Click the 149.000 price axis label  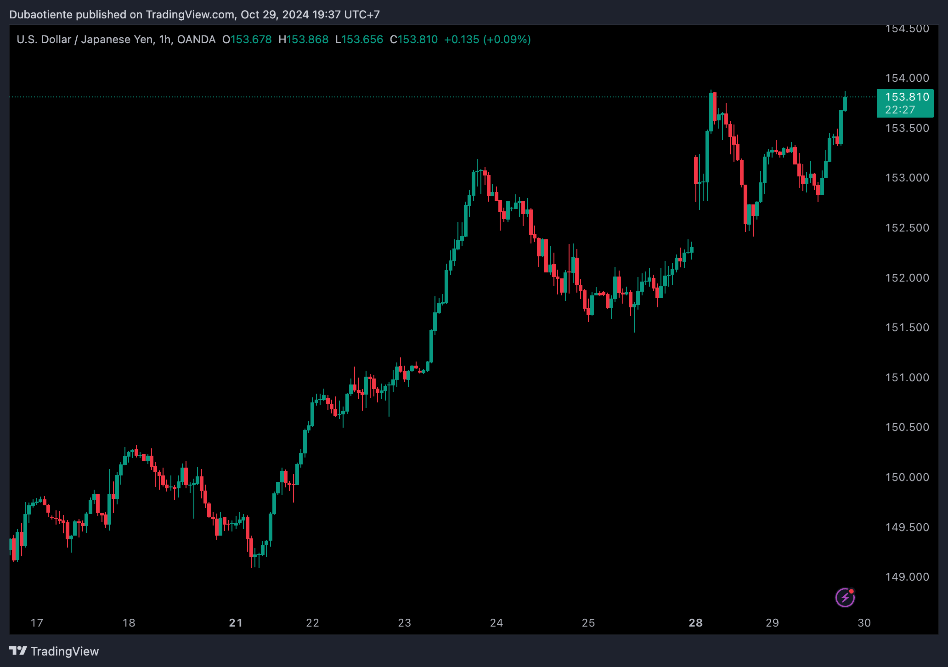click(907, 577)
